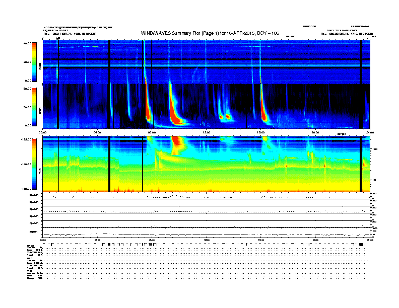Click the Cal marker label above the top spectrogram
Viewport: 399px width, 308px height.
(x=58, y=38)
